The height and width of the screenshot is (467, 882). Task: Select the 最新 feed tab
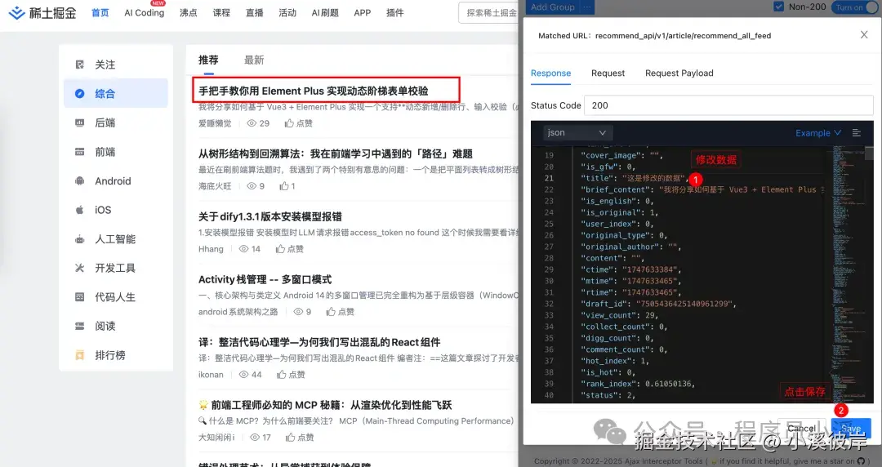click(x=254, y=60)
